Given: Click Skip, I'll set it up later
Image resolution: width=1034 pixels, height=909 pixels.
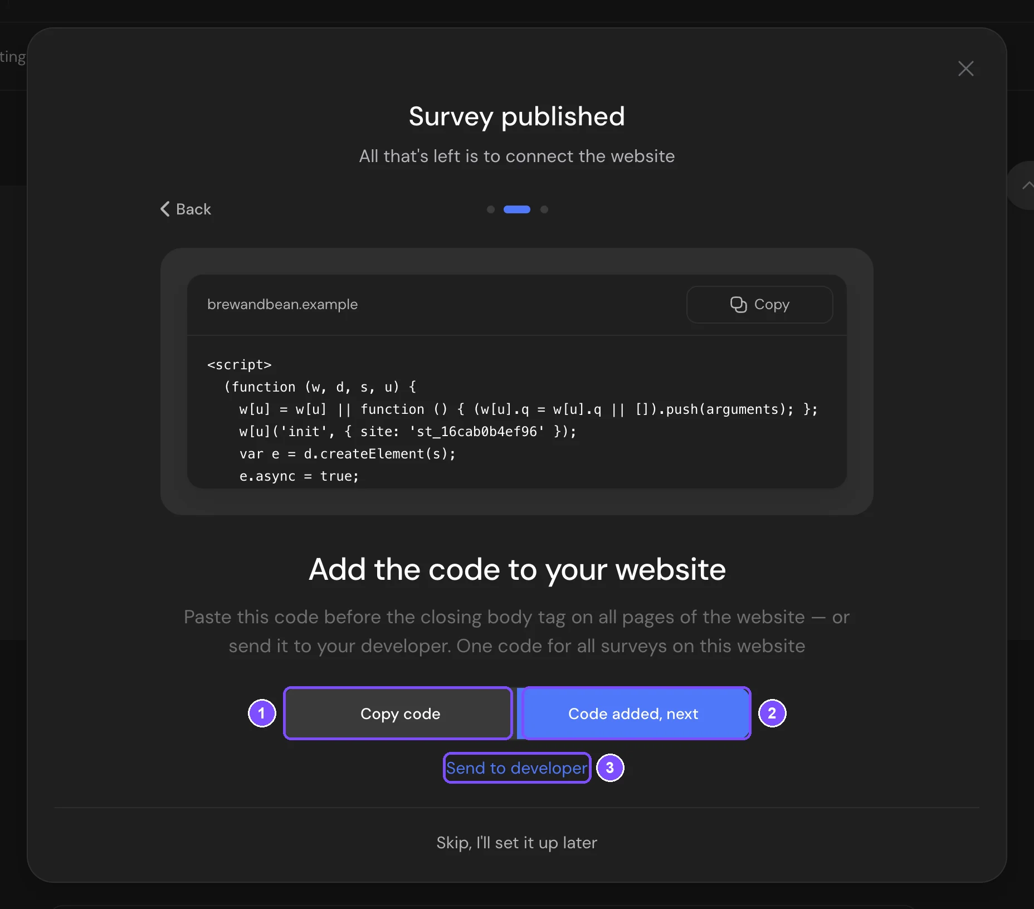Looking at the screenshot, I should 517,843.
